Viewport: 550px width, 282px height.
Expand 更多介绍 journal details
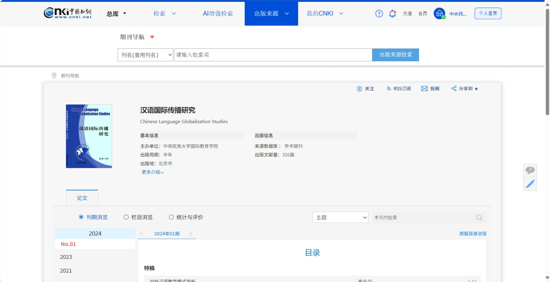[x=153, y=172]
